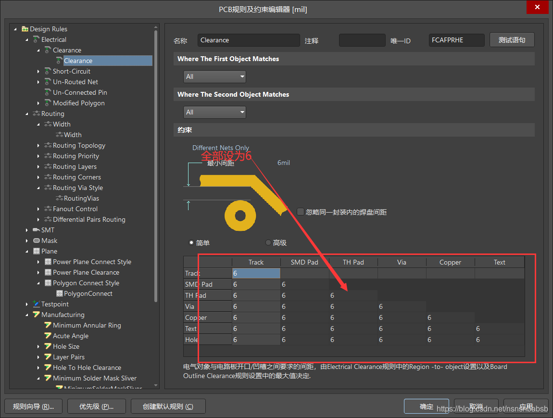Viewport: 553px width, 418px height.
Task: Click the Routing Corners icon
Action: [48, 177]
